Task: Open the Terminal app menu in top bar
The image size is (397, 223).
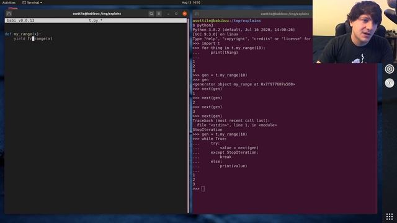Action: point(32,2)
